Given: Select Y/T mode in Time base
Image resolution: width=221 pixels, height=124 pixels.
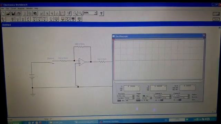Looking at the screenshot, I should tap(119, 101).
